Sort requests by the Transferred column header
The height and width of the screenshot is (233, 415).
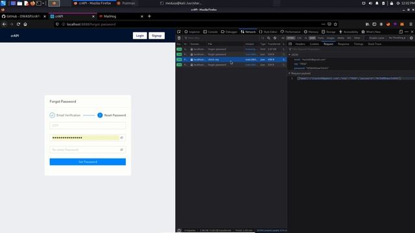(274, 44)
